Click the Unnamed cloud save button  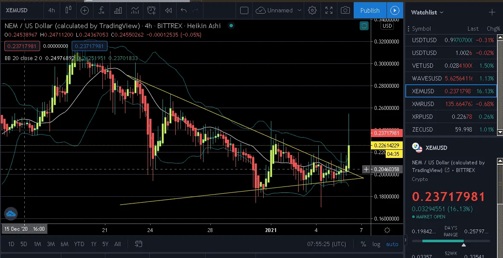(x=274, y=10)
